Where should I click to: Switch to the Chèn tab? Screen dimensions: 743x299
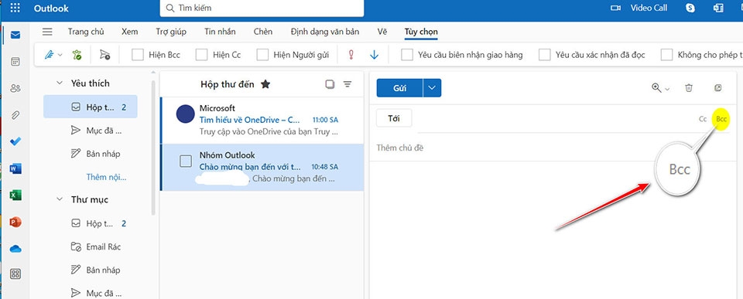coord(262,32)
